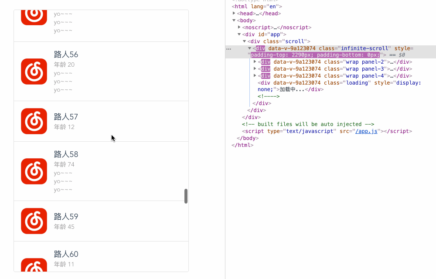Image resolution: width=436 pixels, height=279 pixels.
Task: Click the text 年龄 12
Action: pos(64,127)
